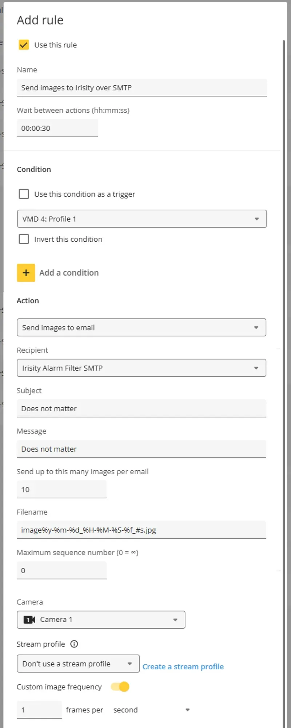Image resolution: width=291 pixels, height=728 pixels.
Task: Click the Add a condition label
Action: tap(69, 273)
